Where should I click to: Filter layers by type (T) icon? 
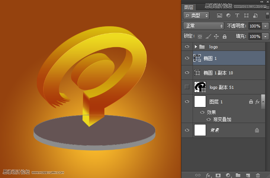tap(237, 16)
